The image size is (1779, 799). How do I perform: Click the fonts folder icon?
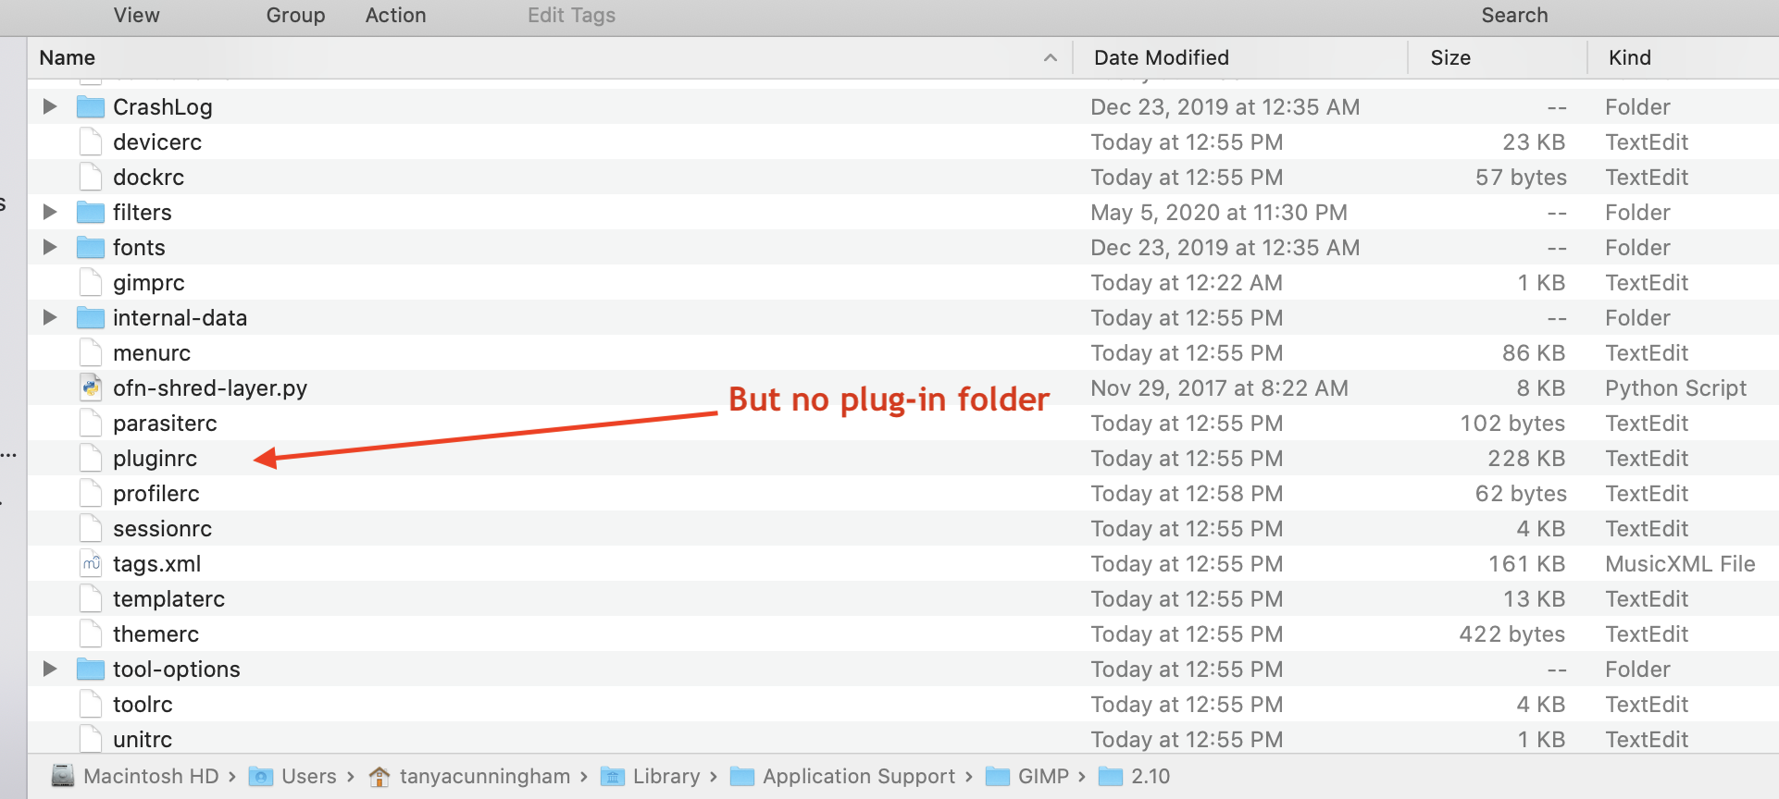tap(91, 247)
